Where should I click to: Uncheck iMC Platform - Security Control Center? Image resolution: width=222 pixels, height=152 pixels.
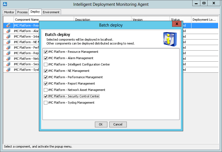tap(46, 96)
